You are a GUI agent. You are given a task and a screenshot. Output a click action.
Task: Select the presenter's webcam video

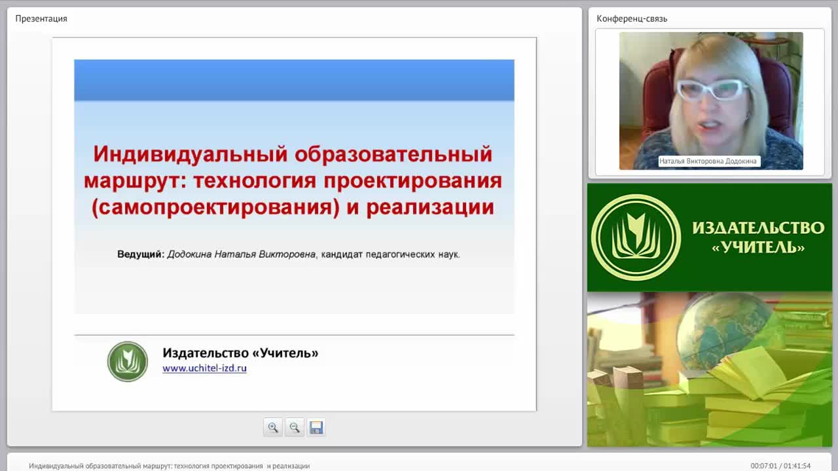pos(711,101)
